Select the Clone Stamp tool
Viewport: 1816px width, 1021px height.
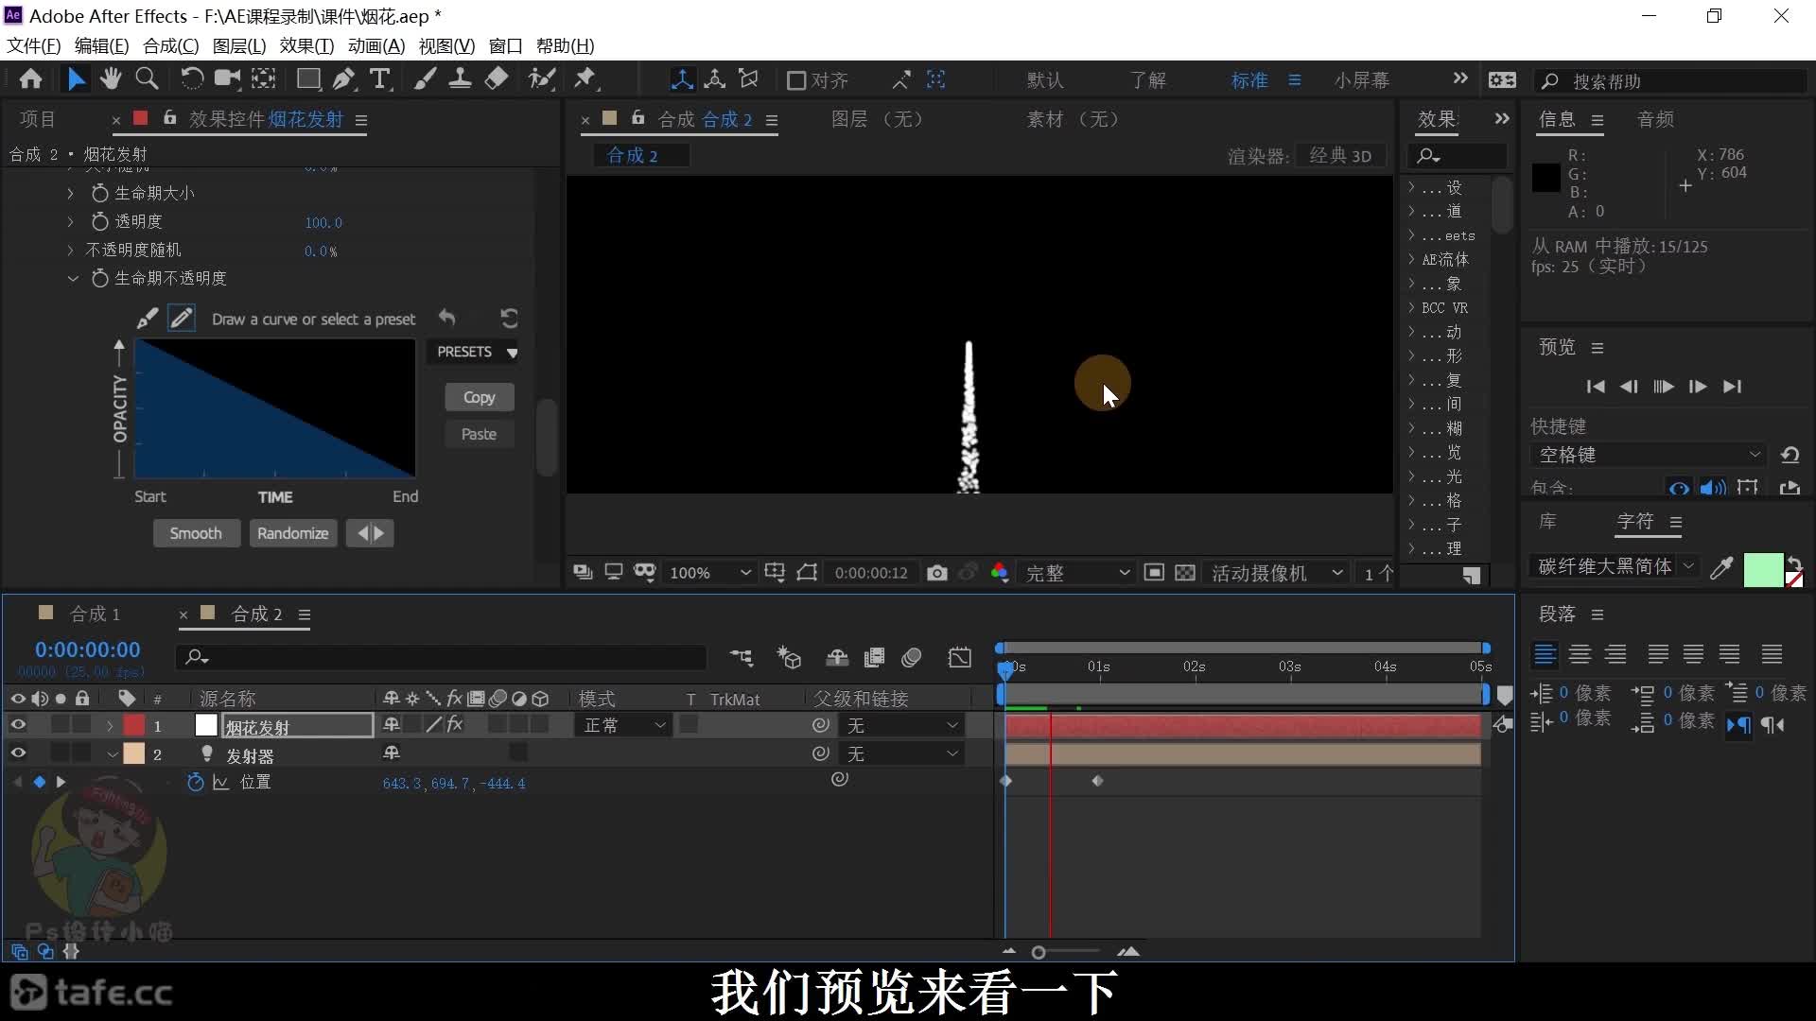(460, 79)
